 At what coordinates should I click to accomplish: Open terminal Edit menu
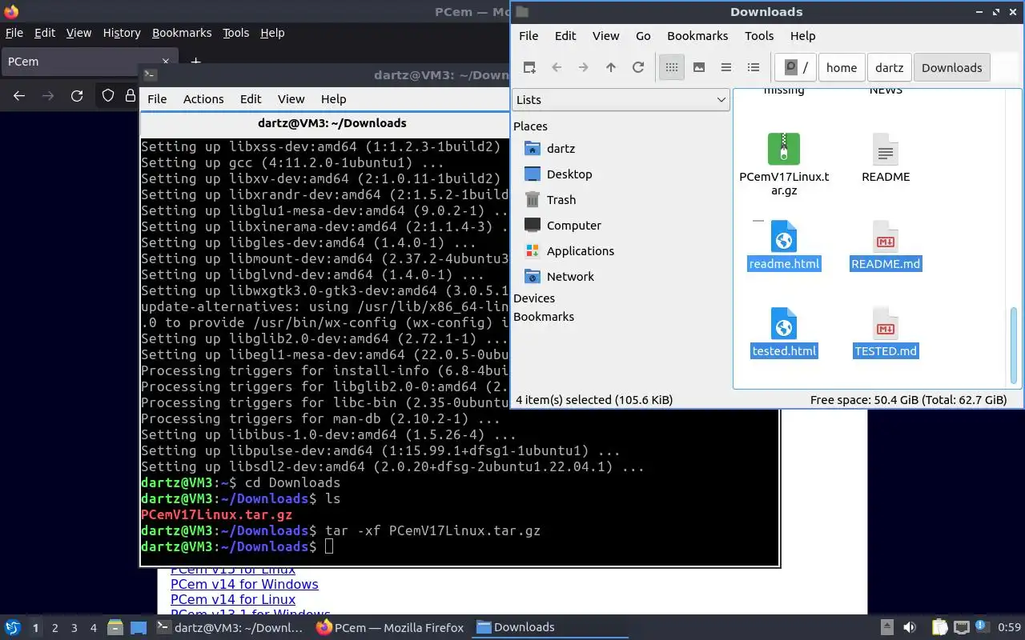click(251, 99)
